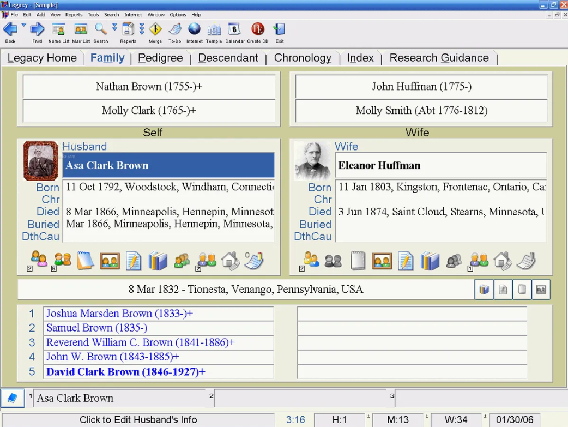Switch to the Legacy Home tab
The width and height of the screenshot is (568, 427).
pyautogui.click(x=42, y=58)
